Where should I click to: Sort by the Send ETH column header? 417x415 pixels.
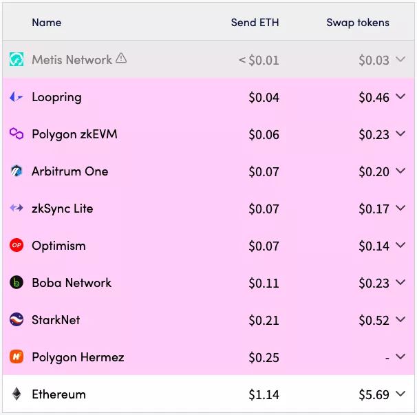click(x=255, y=23)
